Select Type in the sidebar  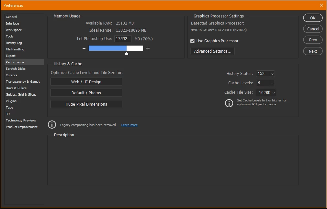24,108
